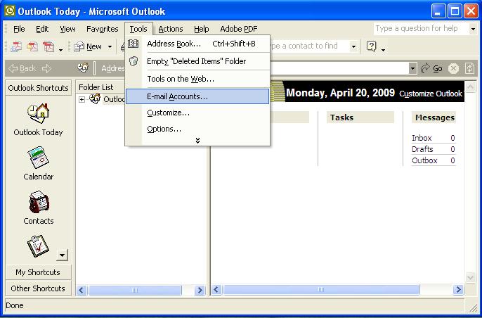
Task: Choose Options from the Tools menu
Action: pyautogui.click(x=197, y=129)
